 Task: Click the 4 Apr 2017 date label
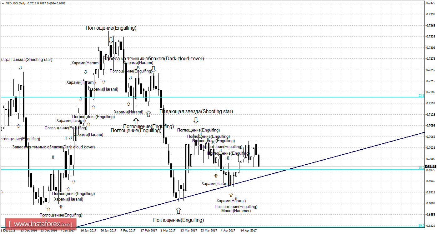[x=228, y=231]
